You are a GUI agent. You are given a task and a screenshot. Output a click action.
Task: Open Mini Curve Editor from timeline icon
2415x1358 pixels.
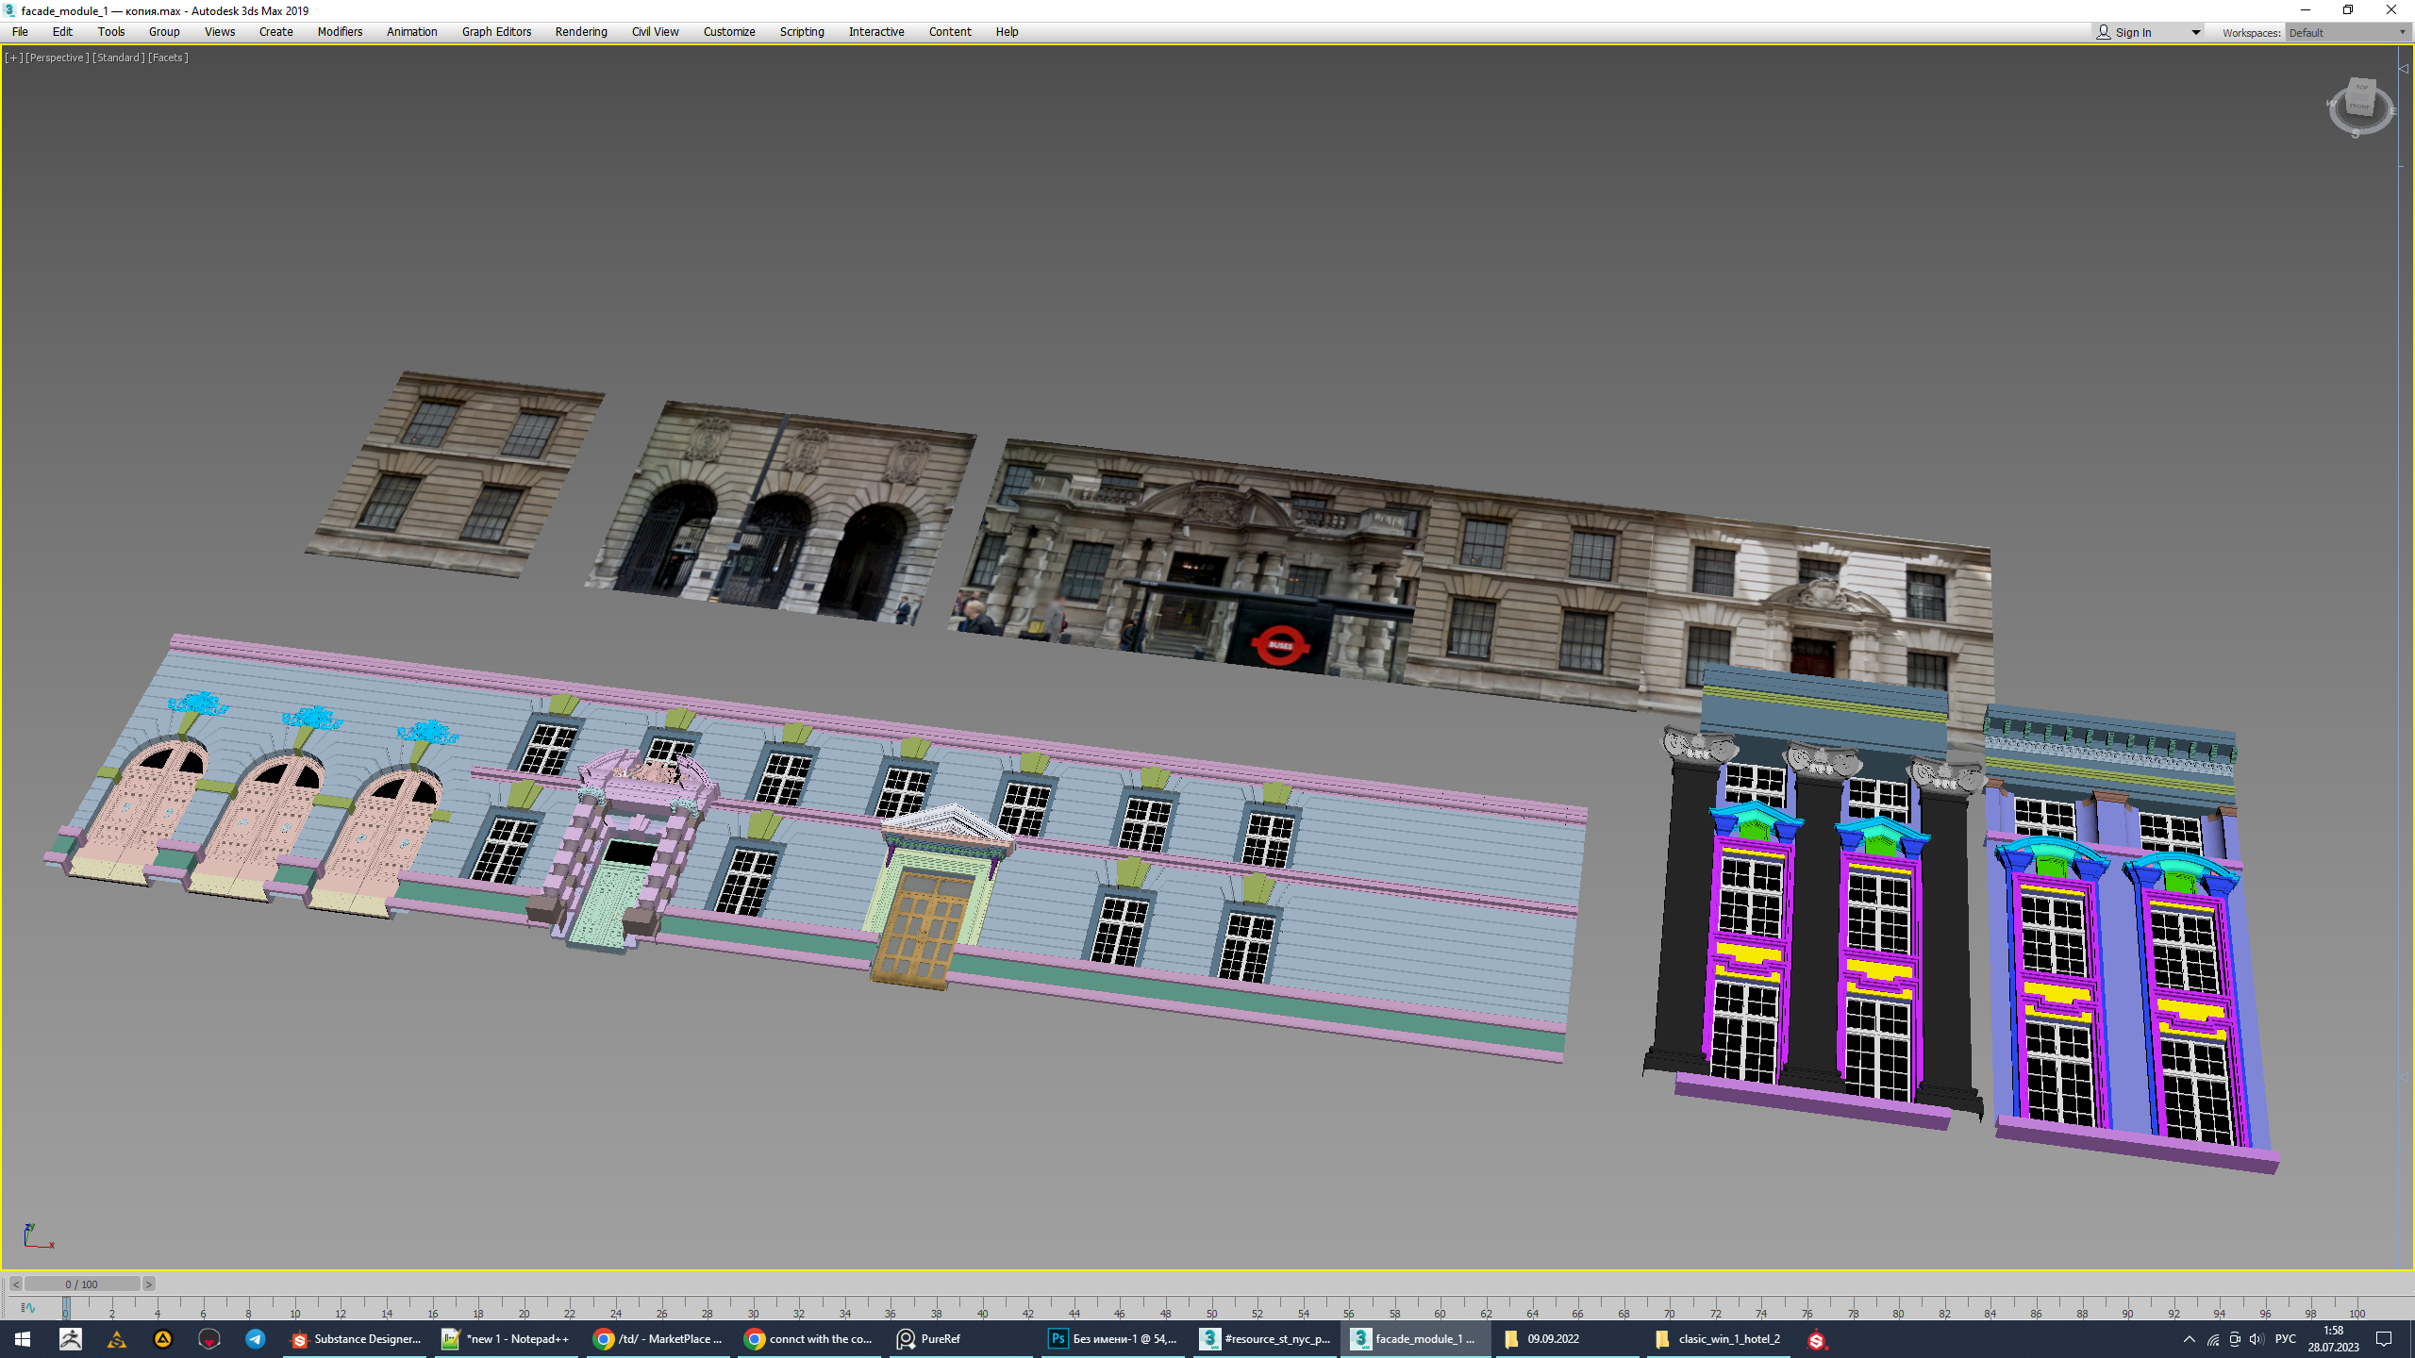pos(27,1307)
